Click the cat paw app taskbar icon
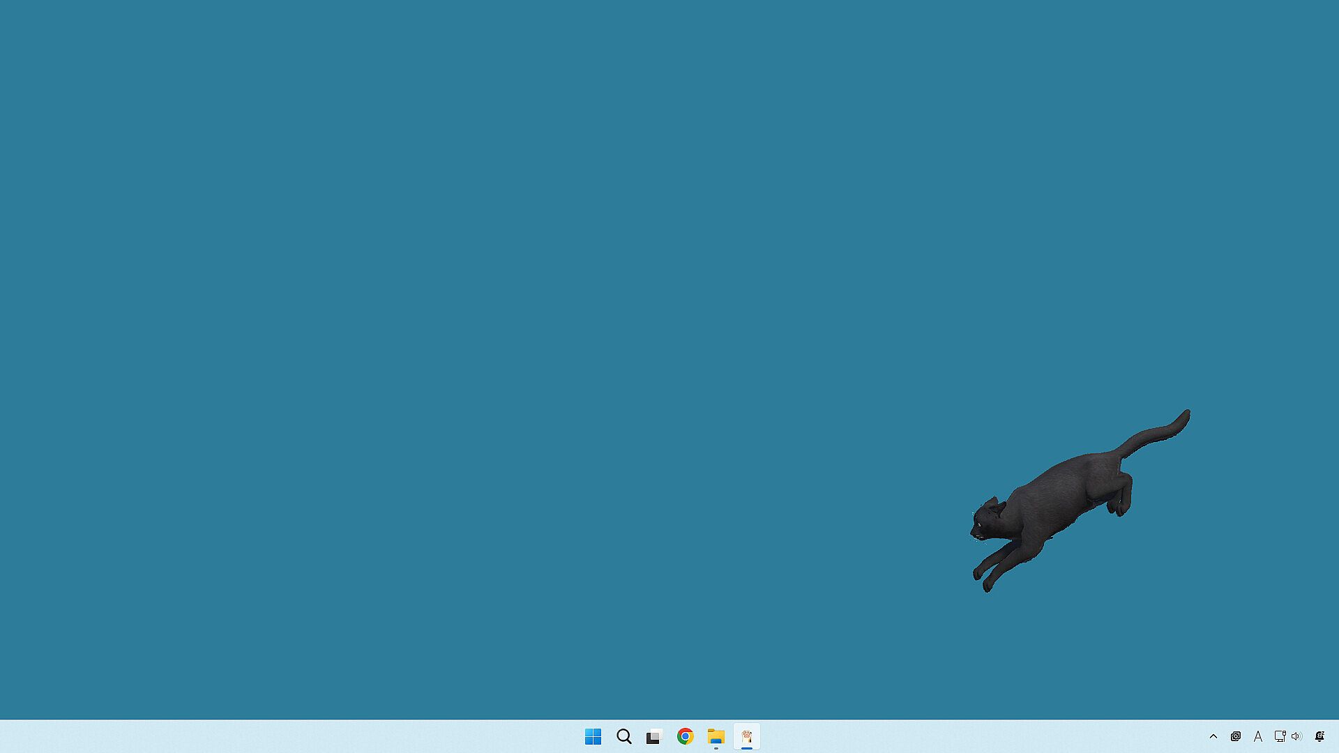Screen dimensions: 1339x753 (x=746, y=736)
